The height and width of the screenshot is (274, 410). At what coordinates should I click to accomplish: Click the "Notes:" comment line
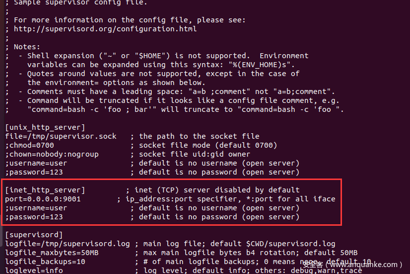pyautogui.click(x=27, y=47)
